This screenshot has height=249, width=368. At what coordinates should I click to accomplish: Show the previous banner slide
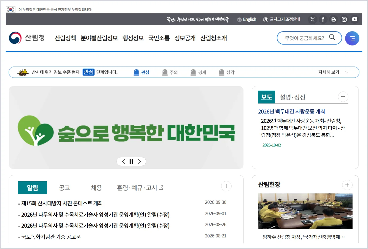tap(124, 162)
